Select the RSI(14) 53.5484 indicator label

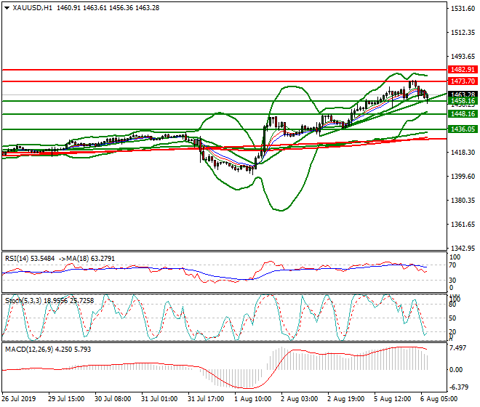click(x=30, y=259)
